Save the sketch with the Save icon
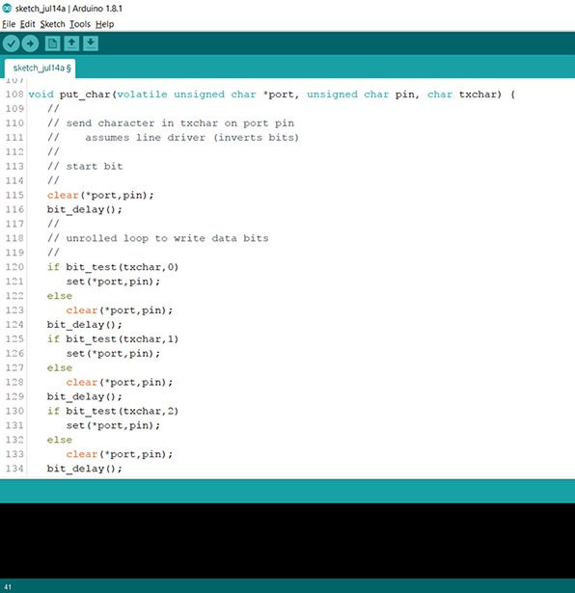The image size is (575, 593). click(x=91, y=43)
